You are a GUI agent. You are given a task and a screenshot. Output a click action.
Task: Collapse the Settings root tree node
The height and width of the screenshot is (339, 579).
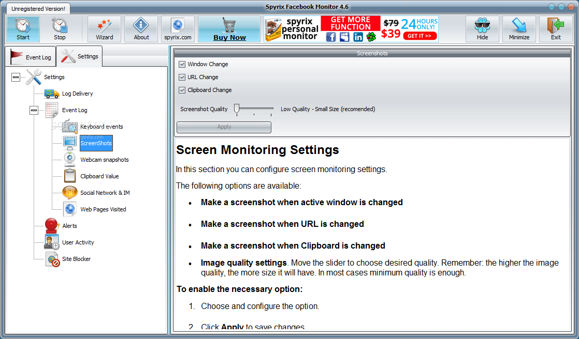(16, 77)
